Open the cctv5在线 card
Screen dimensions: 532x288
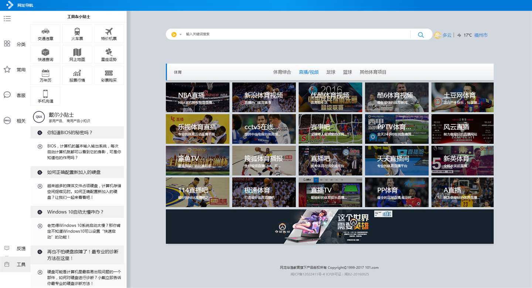point(264,129)
